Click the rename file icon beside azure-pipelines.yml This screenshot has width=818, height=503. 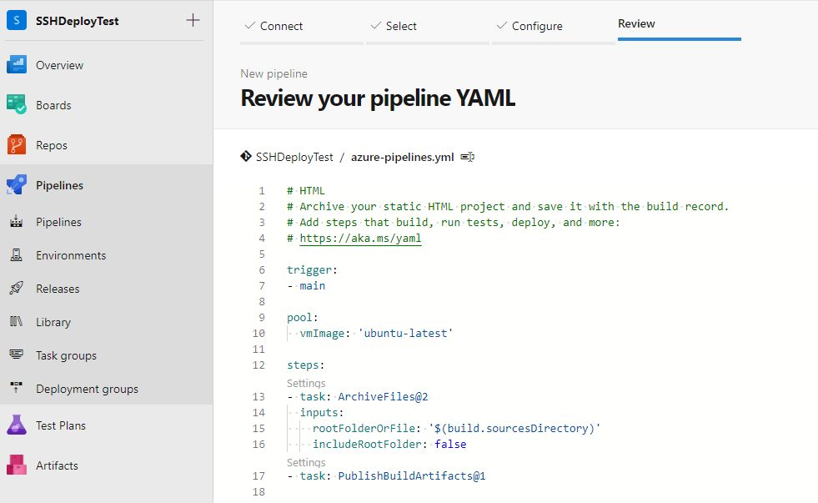tap(468, 157)
